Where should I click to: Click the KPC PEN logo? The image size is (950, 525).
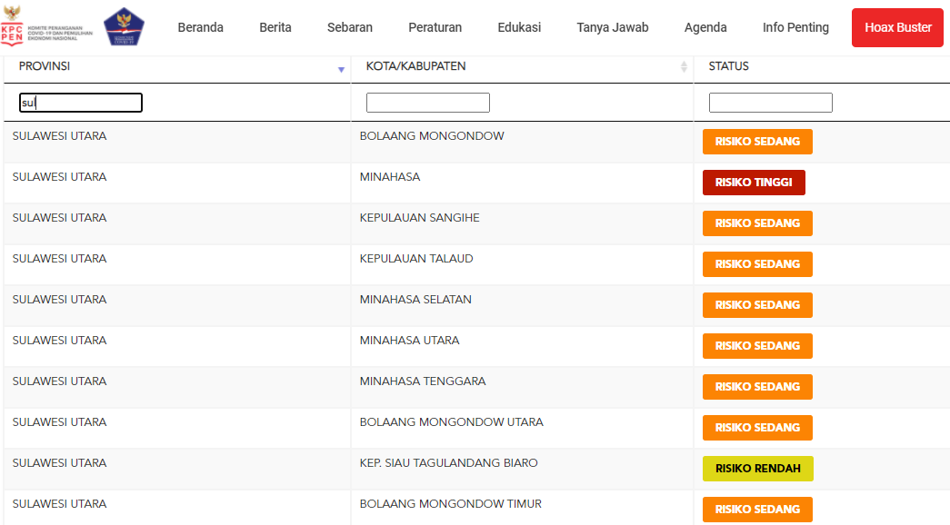point(47,26)
